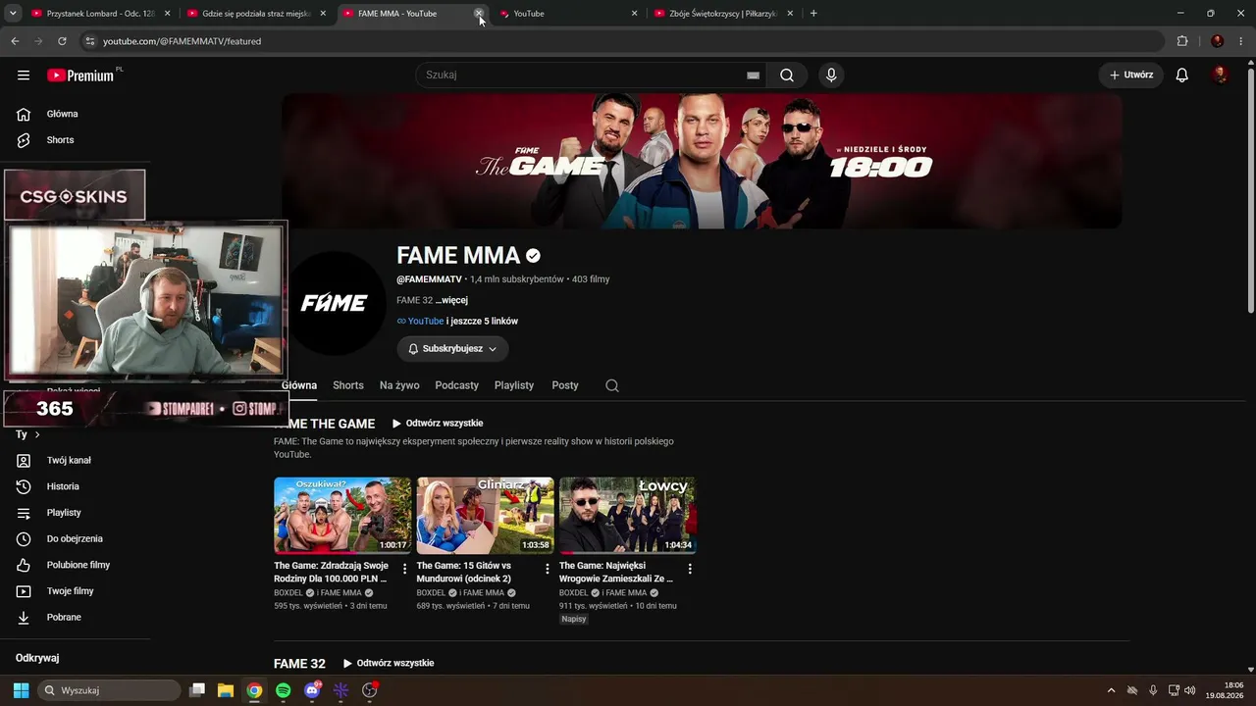The image size is (1256, 706).
Task: Open options for 15 Gitów vs Mundurowi video
Action: [x=548, y=569]
